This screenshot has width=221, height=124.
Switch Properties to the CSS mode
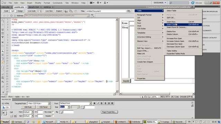pyautogui.click(x=6, y=107)
